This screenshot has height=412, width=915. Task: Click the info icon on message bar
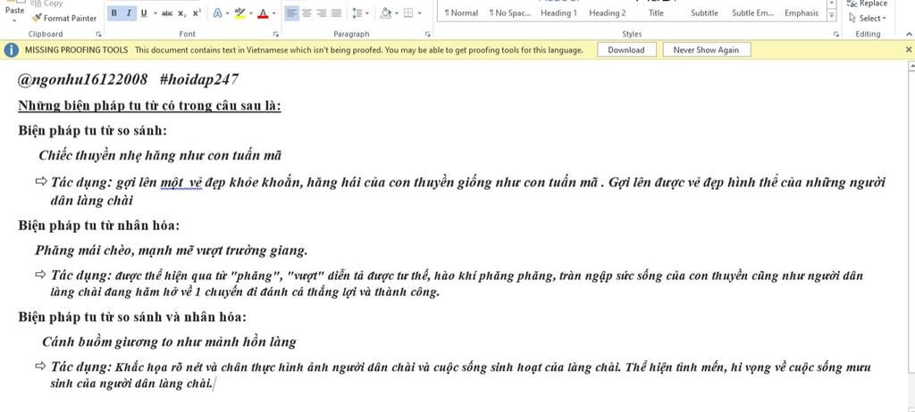[x=11, y=50]
